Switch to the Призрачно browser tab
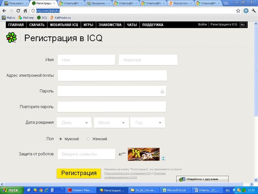Viewport: 258px width, 194px height. 98,3
